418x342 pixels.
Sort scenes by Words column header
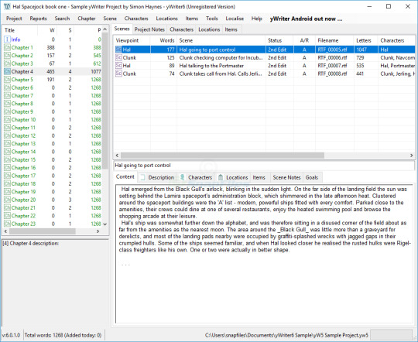163,40
